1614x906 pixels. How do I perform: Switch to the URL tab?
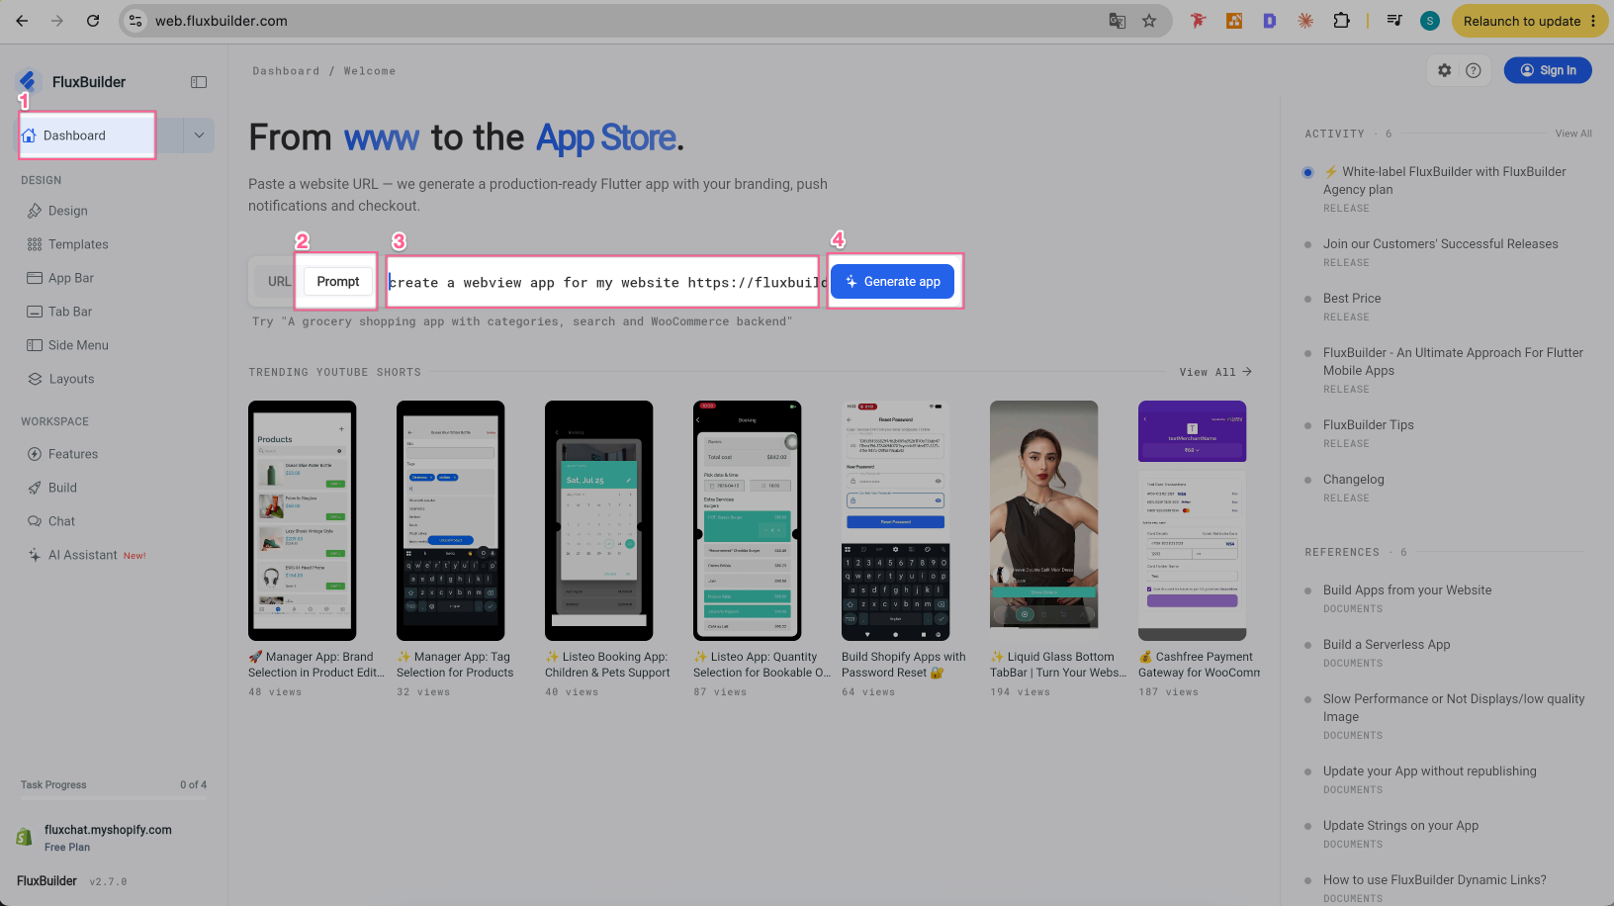click(279, 282)
